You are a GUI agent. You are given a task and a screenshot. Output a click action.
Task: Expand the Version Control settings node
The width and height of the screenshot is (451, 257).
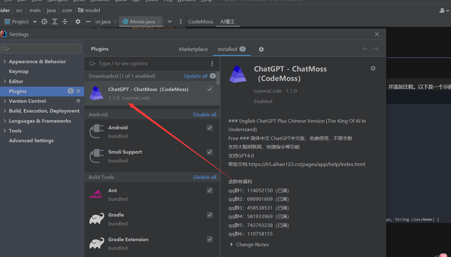(x=5, y=101)
